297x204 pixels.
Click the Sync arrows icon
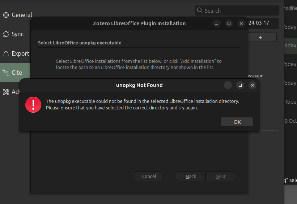pos(6,34)
